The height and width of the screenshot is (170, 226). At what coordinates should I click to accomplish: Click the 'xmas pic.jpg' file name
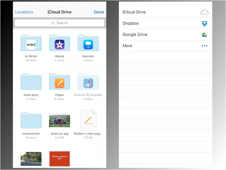pos(59,134)
